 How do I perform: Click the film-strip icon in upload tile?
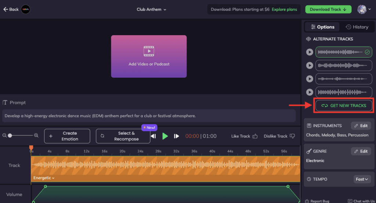(149, 51)
